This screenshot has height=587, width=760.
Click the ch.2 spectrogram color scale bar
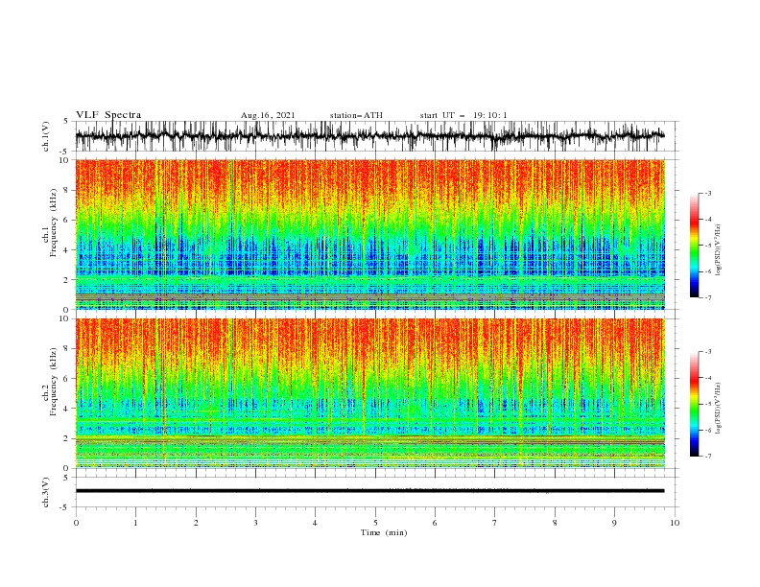point(694,404)
